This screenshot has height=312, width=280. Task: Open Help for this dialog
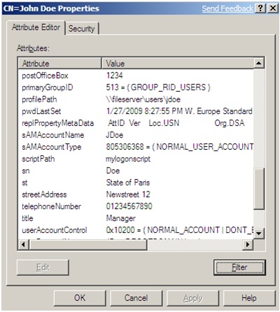249,298
